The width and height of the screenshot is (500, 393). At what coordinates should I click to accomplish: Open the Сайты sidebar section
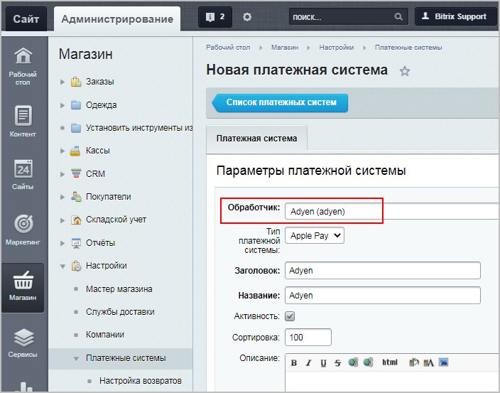coord(23,175)
